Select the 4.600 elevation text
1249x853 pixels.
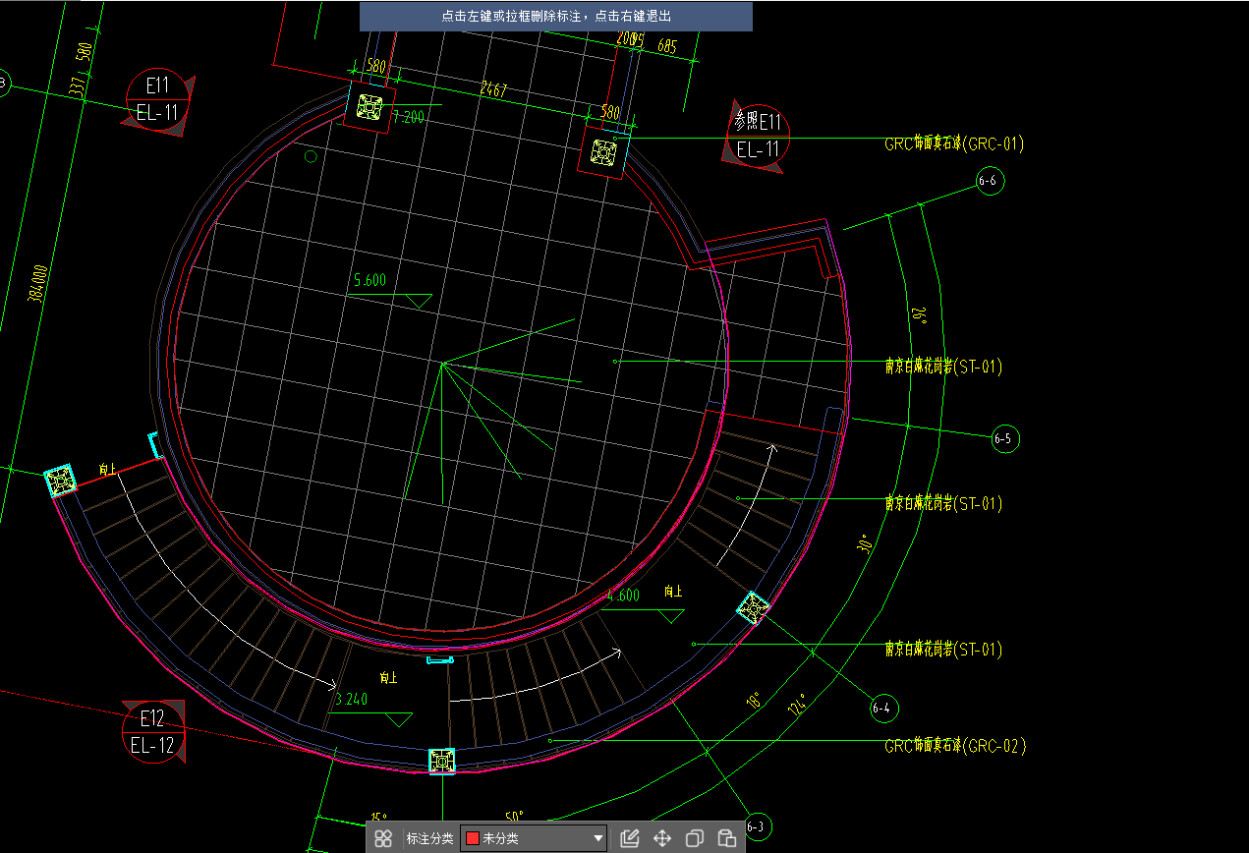[x=623, y=596]
